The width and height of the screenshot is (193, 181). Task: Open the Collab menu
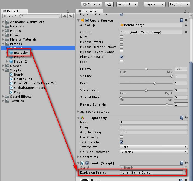click(x=91, y=4)
